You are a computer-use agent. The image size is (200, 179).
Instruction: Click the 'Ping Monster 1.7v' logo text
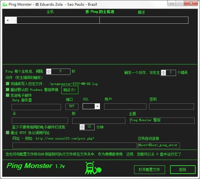[36, 166]
